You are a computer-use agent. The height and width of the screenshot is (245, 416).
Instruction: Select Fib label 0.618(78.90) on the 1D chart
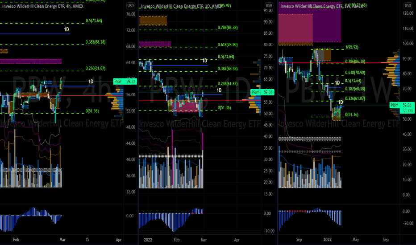[x=228, y=45]
